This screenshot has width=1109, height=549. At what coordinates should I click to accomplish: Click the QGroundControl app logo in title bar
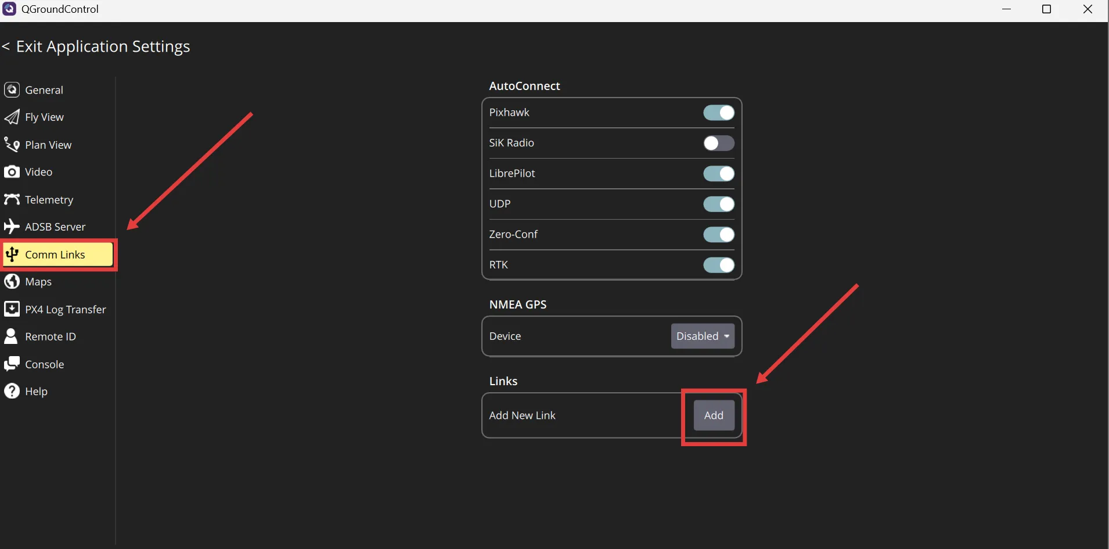(9, 9)
